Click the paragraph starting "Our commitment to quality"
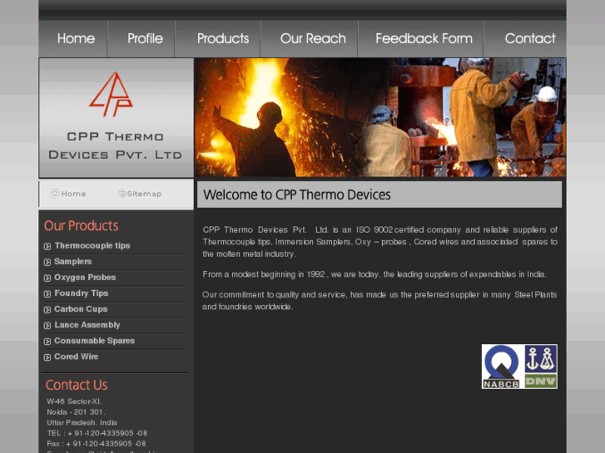Screen dimensions: 605x453 (x=379, y=301)
